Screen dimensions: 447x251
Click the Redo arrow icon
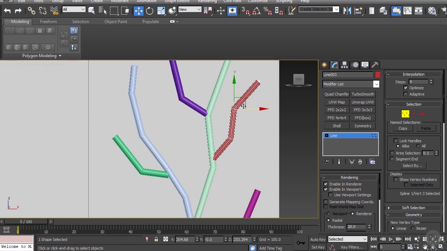point(18,11)
